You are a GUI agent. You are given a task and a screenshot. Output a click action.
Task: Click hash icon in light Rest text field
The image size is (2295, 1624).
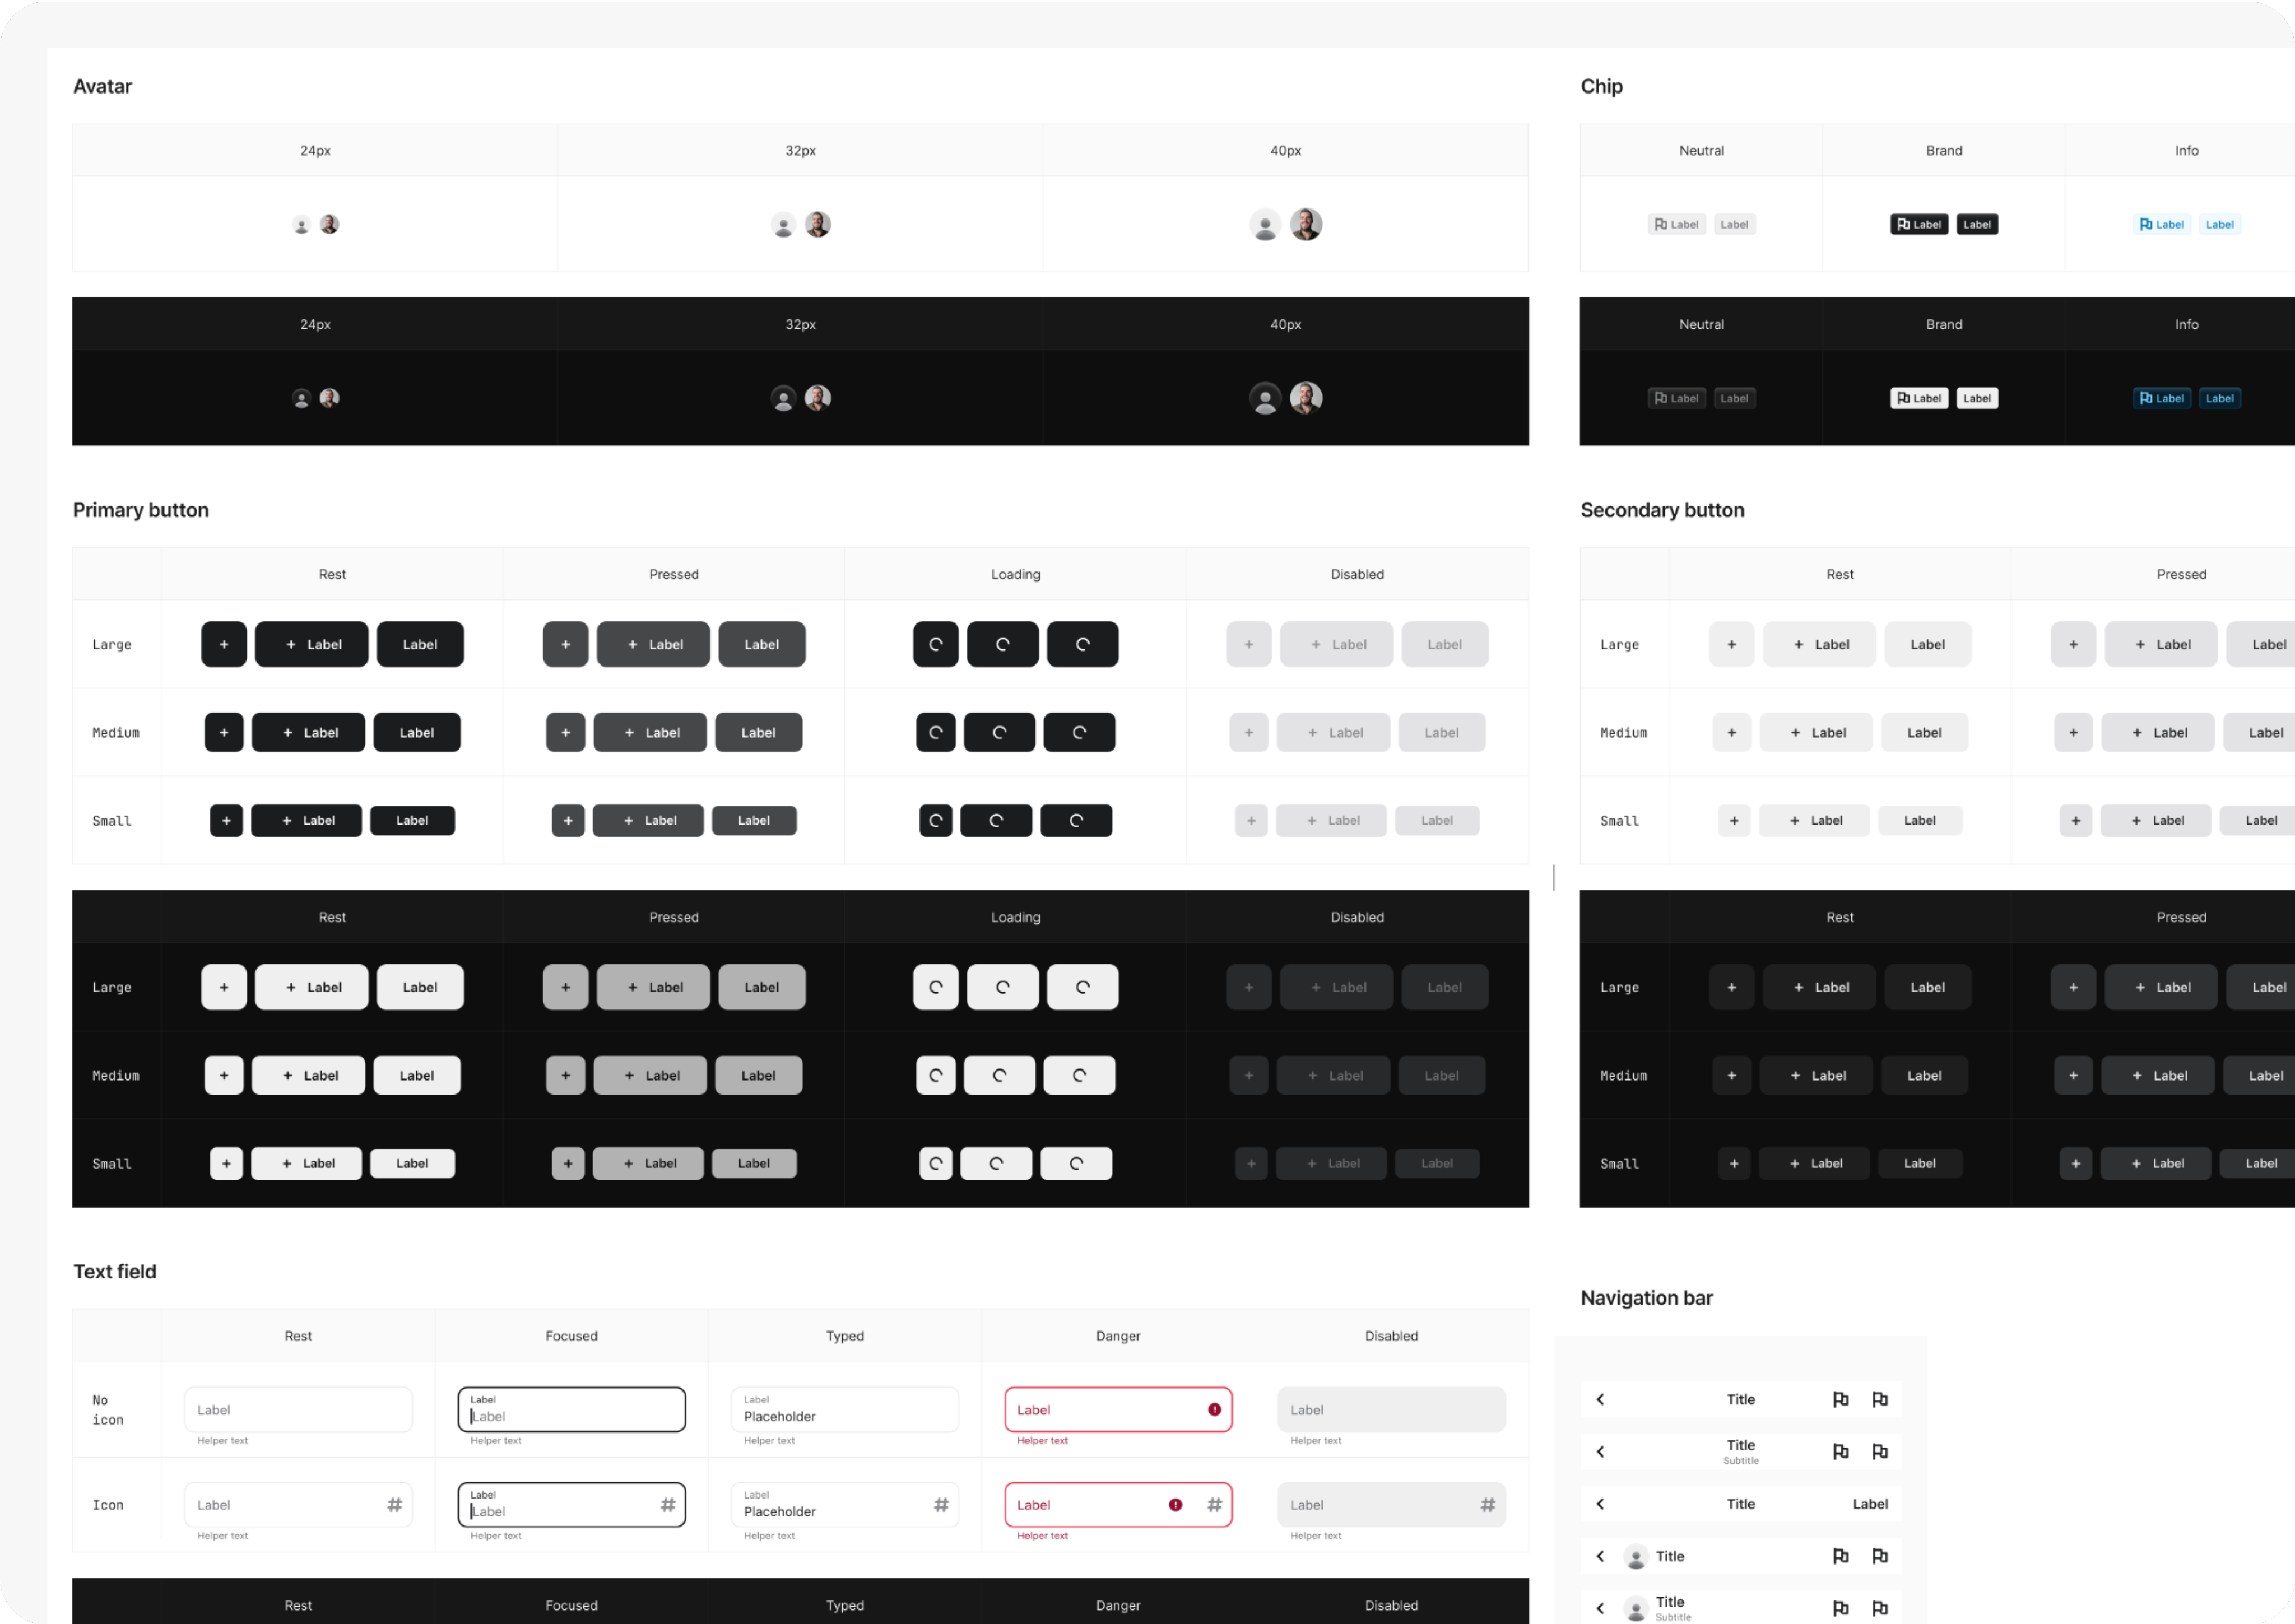395,1505
